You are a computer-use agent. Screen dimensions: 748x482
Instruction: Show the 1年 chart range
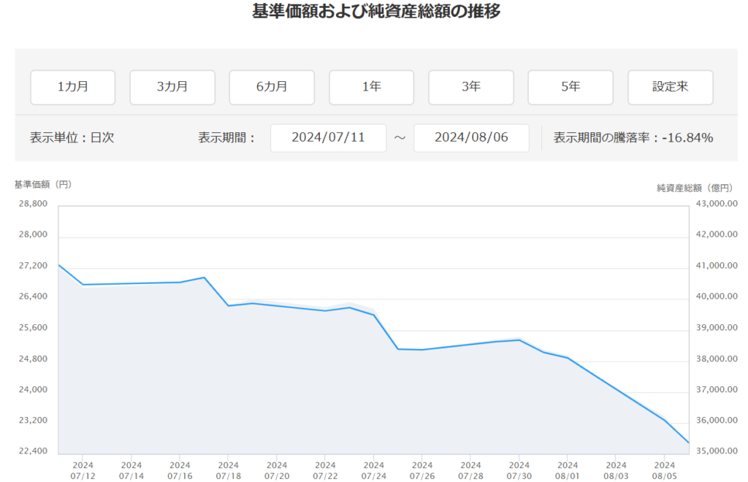371,87
